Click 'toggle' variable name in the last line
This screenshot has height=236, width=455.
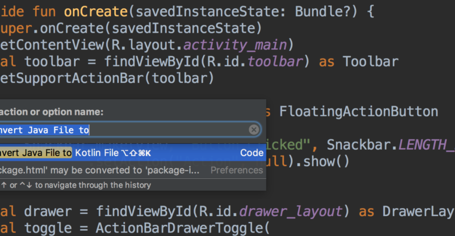click(x=48, y=228)
